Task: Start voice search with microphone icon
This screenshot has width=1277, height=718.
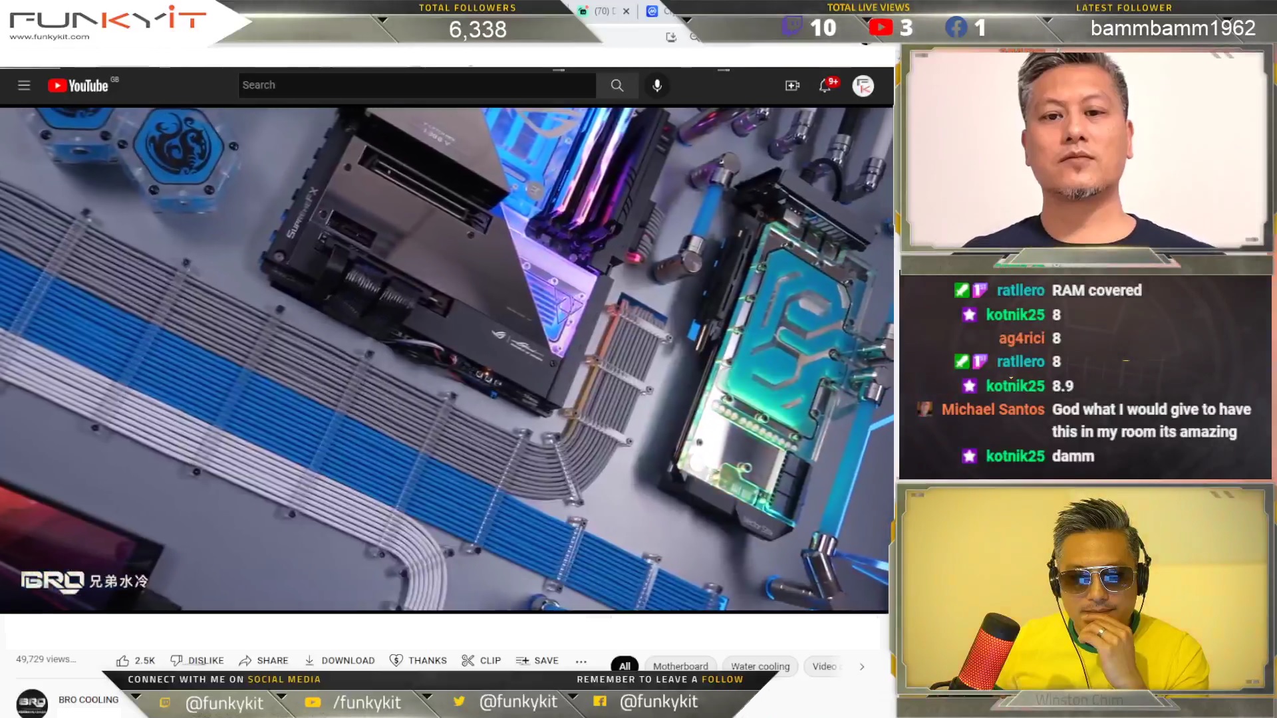Action: pos(657,86)
